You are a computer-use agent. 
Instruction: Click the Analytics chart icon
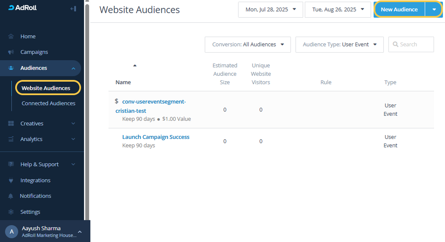11,139
